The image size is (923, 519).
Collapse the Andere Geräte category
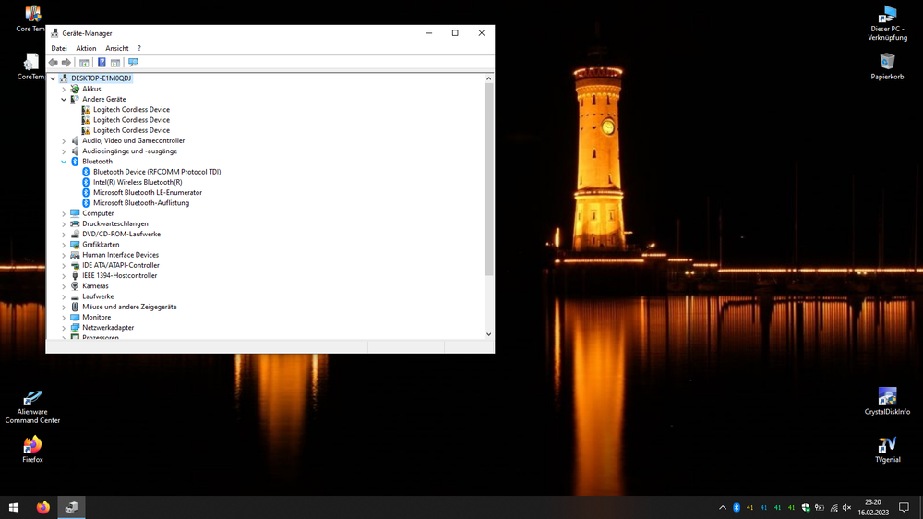(64, 99)
